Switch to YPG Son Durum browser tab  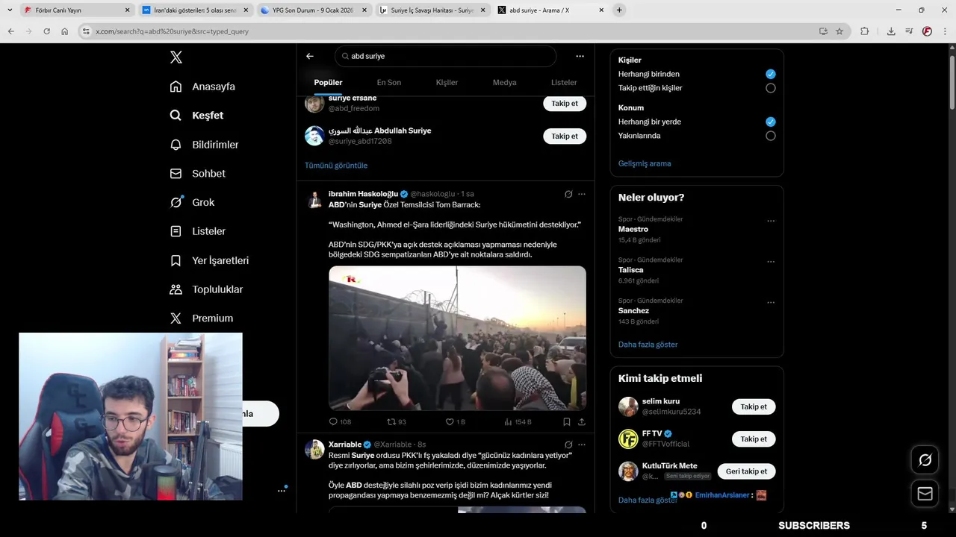[313, 10]
